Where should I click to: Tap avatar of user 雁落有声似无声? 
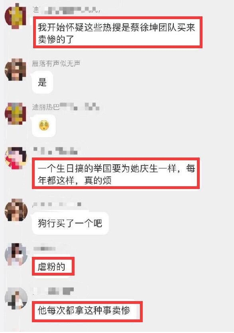(x=16, y=70)
